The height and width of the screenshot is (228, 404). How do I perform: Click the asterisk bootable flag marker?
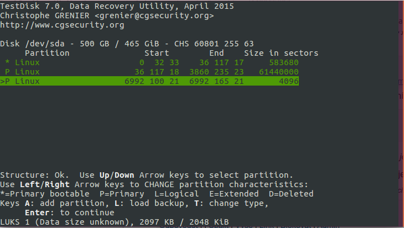click(x=7, y=62)
